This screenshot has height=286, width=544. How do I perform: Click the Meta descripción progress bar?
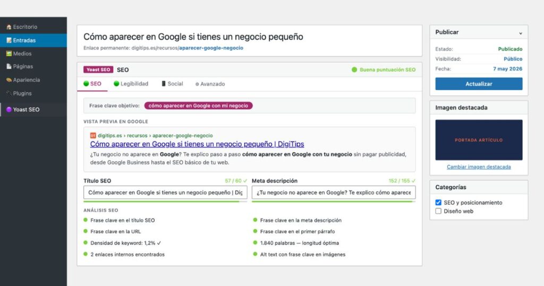pyautogui.click(x=334, y=201)
